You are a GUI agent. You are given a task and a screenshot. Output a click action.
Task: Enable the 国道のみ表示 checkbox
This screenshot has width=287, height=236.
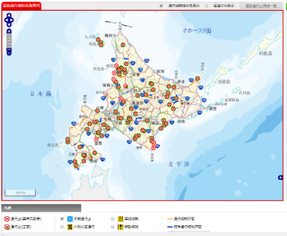207,6
